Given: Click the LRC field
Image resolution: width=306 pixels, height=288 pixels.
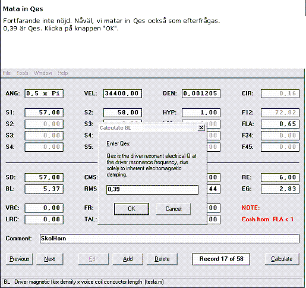Looking at the screenshot, I should click(x=44, y=220).
